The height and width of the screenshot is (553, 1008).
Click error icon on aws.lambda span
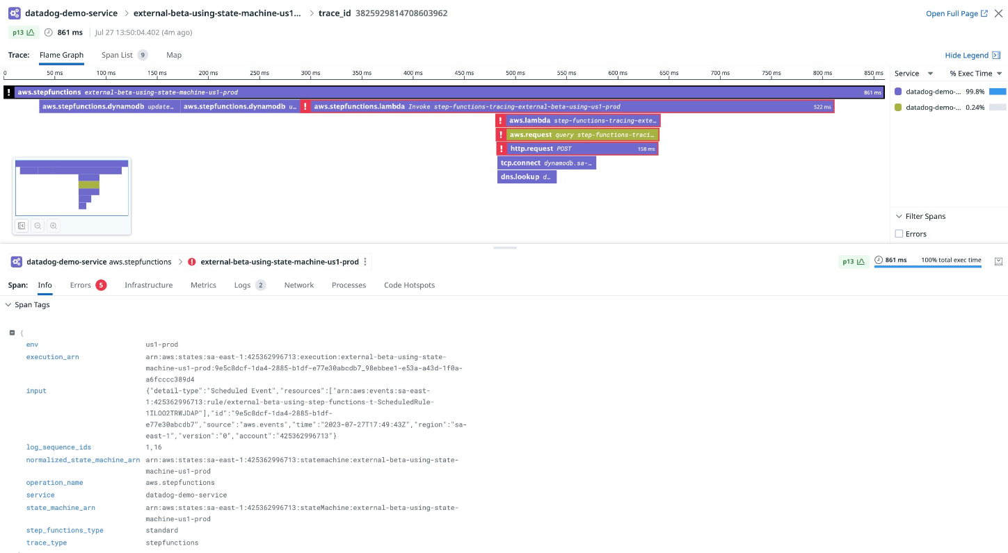[501, 120]
